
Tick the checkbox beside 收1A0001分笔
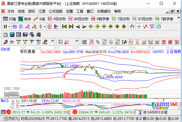[136, 112]
